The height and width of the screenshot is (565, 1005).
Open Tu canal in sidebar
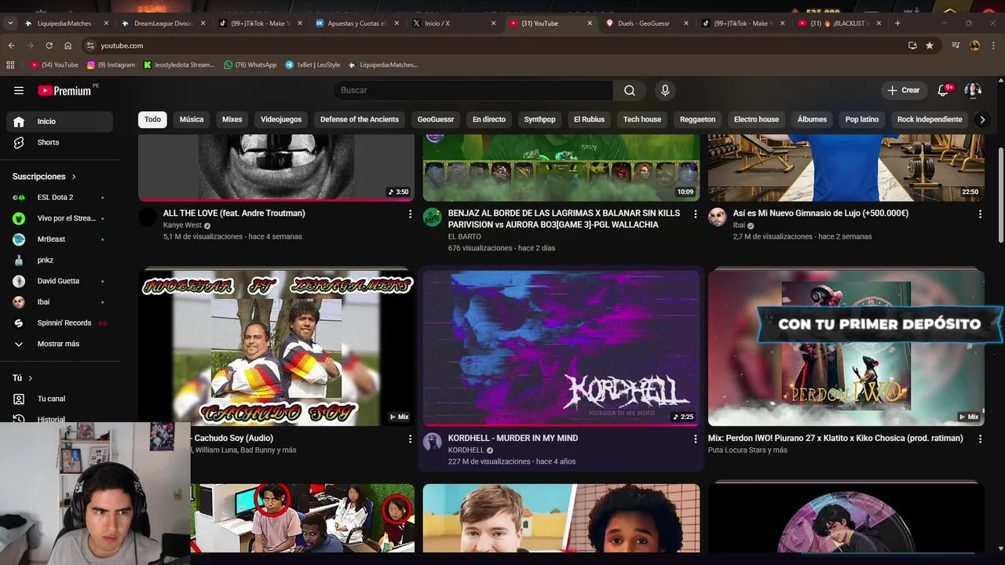tap(61, 399)
